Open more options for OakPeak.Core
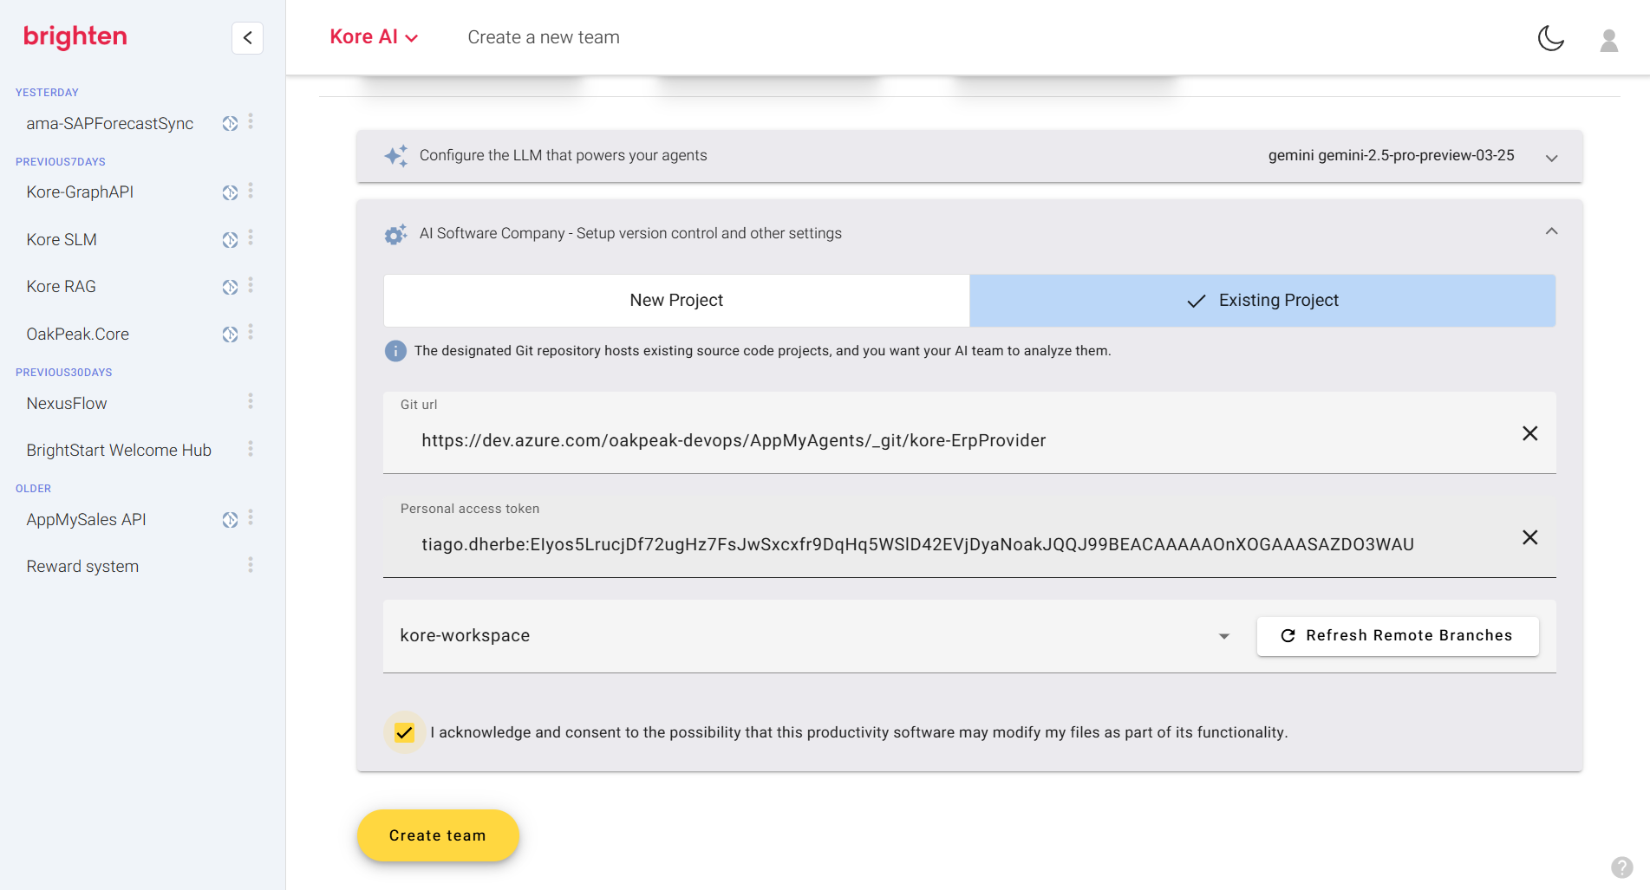1650x890 pixels. (251, 332)
